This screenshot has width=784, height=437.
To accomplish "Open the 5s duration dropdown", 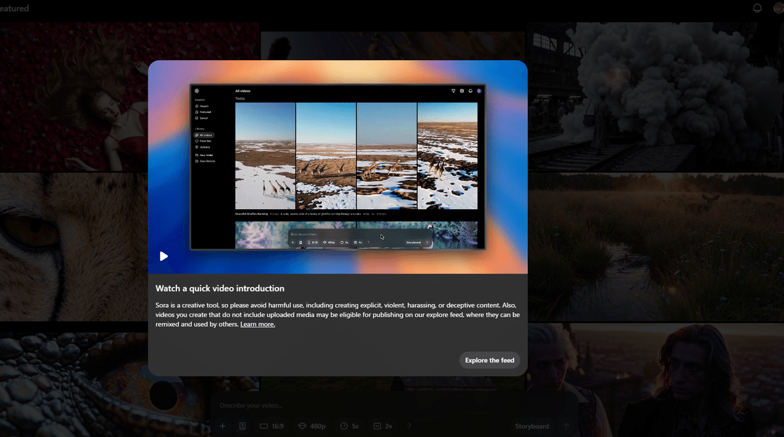I will (350, 426).
